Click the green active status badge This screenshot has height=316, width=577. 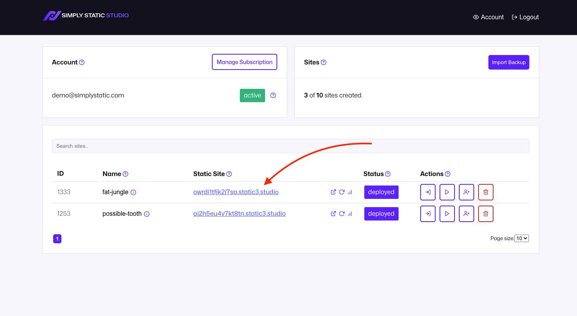(x=252, y=96)
